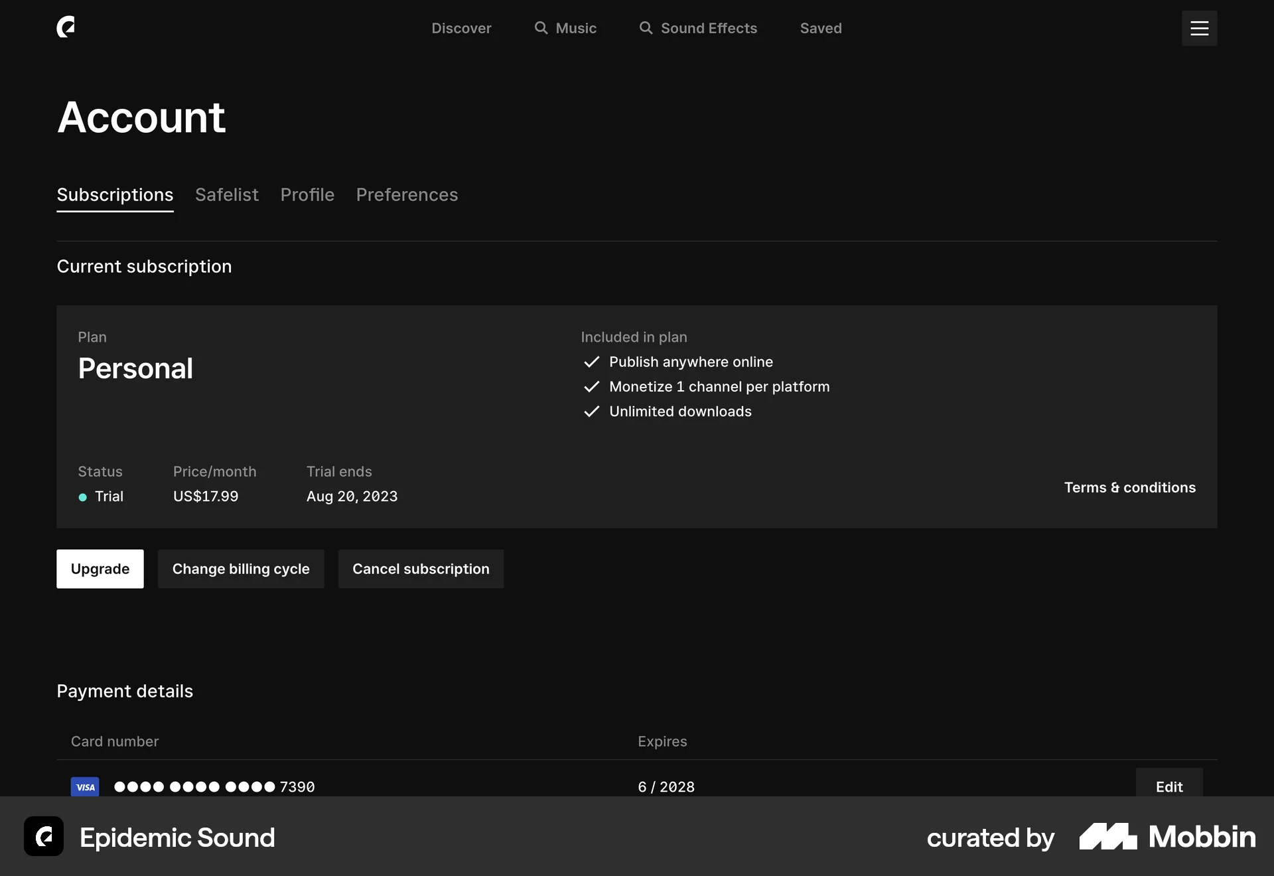Switch to the Safelist tab

(x=226, y=194)
